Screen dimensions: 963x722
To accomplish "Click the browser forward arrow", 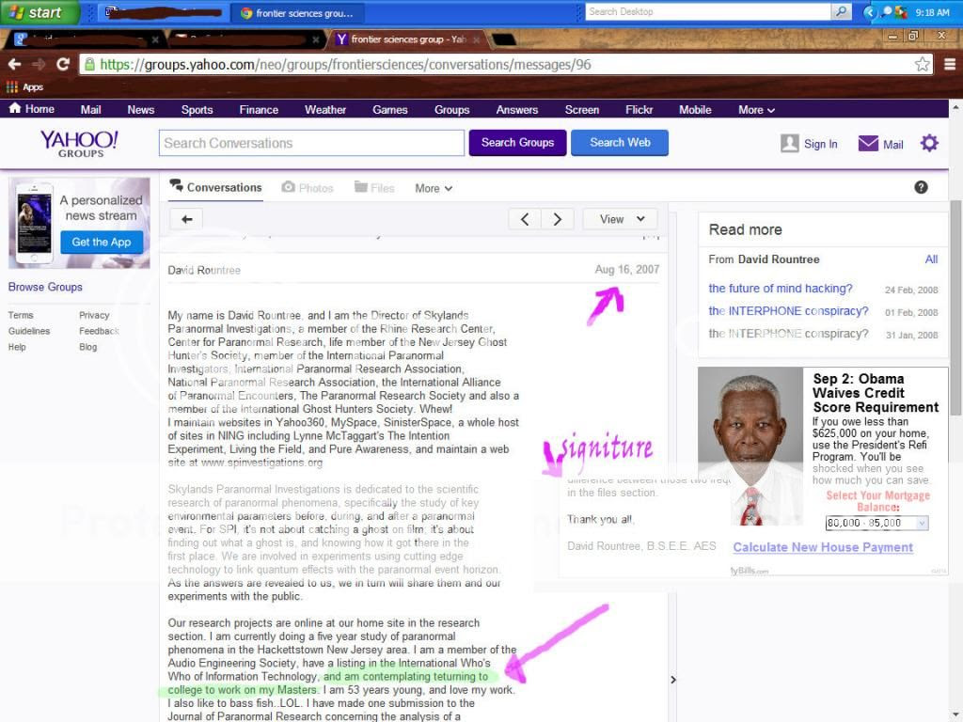I will [39, 64].
